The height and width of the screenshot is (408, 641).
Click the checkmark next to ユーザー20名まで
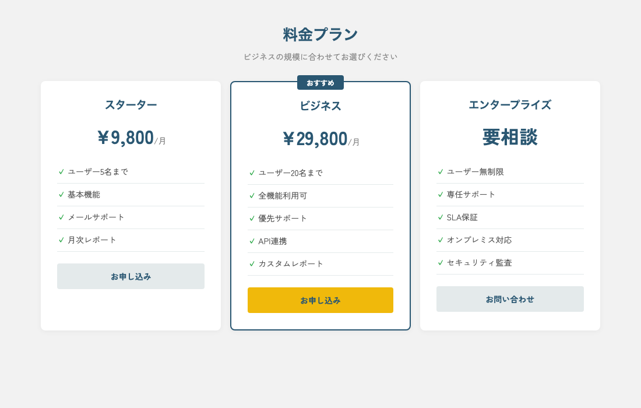click(251, 173)
